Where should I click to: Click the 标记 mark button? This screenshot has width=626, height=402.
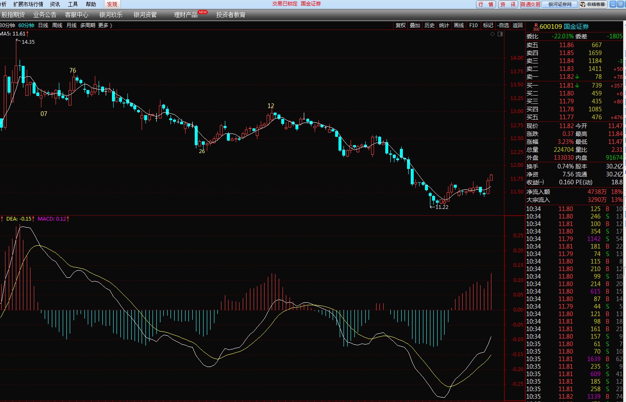(x=488, y=25)
